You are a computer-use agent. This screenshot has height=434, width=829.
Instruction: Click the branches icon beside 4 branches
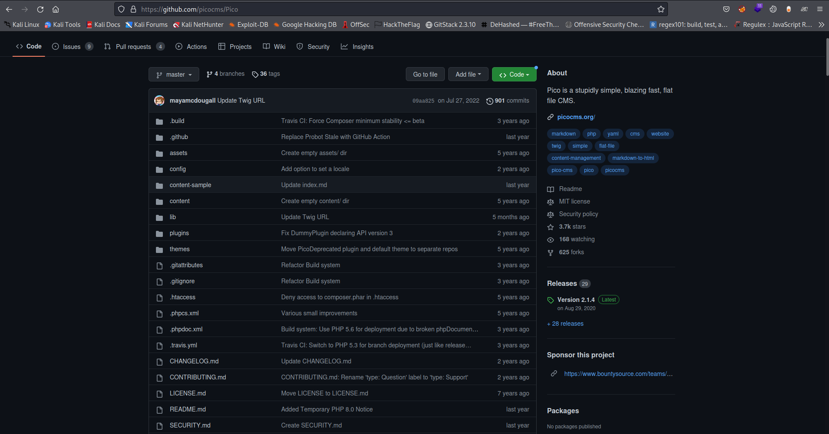(x=210, y=74)
